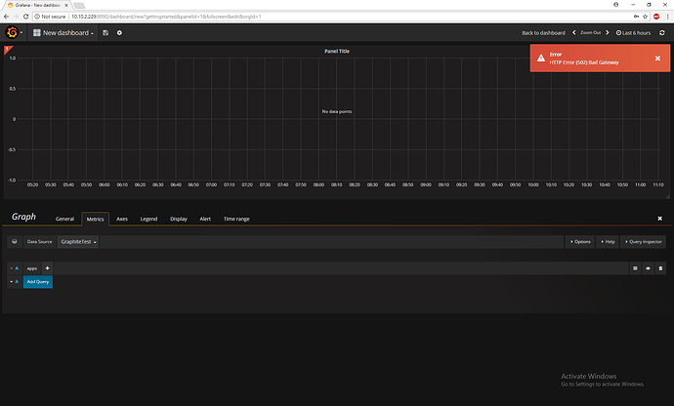Expand the Options section
Screen dimensions: 674x406
pyautogui.click(x=580, y=242)
